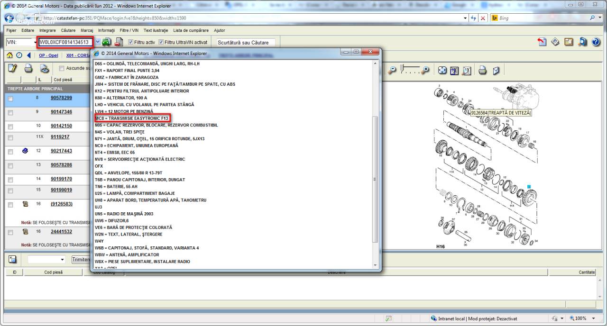Click the eye view icon
This screenshot has width=607, height=326.
(44, 68)
